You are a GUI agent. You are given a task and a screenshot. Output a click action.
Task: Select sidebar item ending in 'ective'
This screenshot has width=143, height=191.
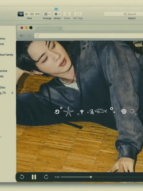pyautogui.click(x=4, y=71)
